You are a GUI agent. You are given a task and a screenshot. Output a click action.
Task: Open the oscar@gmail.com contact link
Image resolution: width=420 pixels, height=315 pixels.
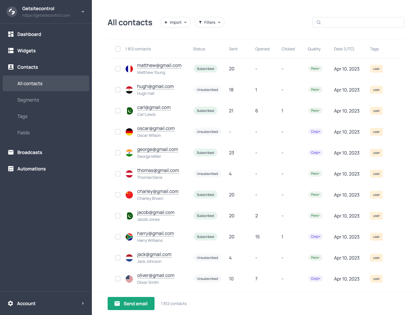(x=156, y=129)
